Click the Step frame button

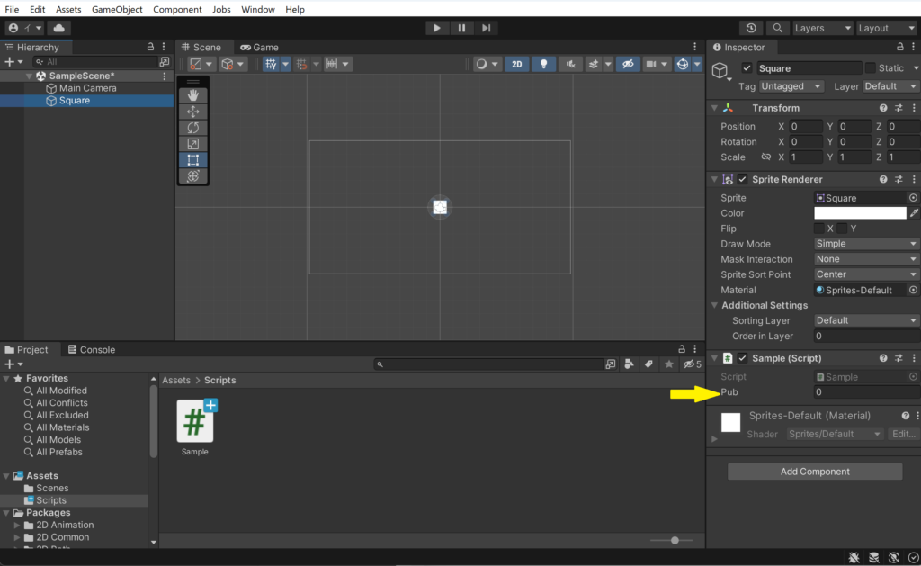click(487, 28)
